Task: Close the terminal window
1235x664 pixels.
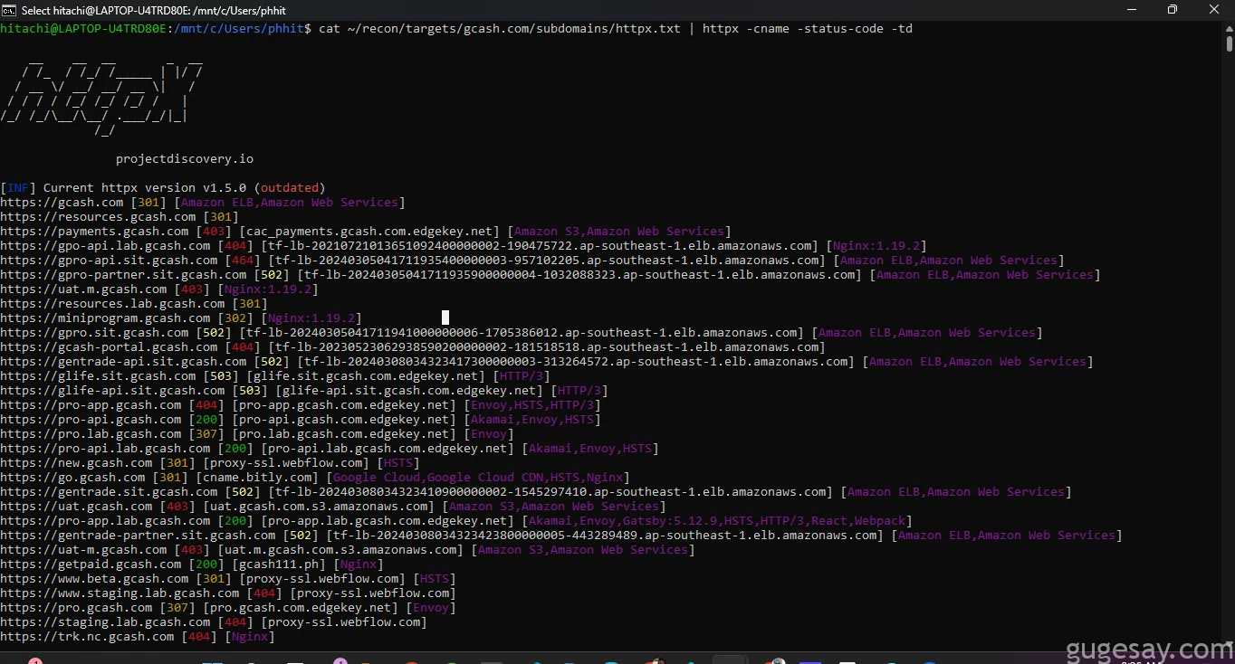Action: pos(1214,10)
